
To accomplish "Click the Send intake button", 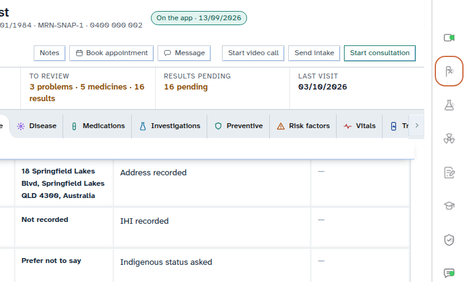I will [314, 53].
